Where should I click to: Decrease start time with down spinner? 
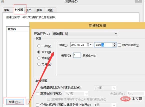coord(114,46)
